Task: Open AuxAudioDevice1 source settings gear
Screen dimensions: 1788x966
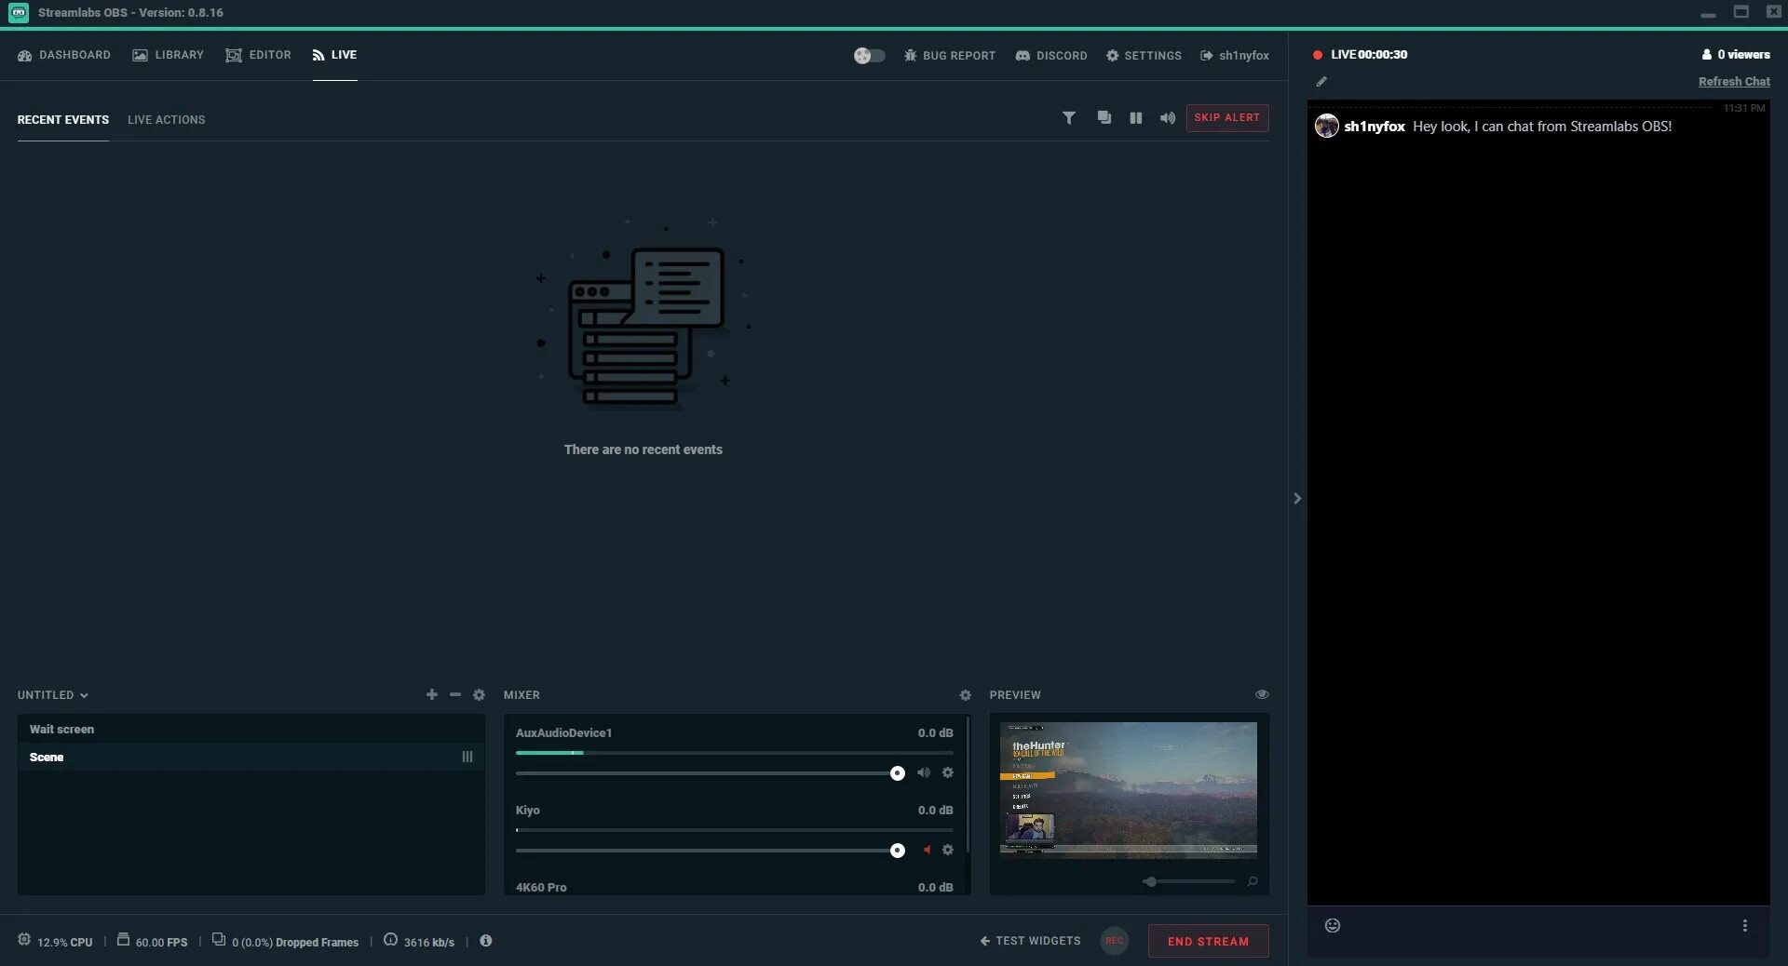Action: [x=947, y=773]
